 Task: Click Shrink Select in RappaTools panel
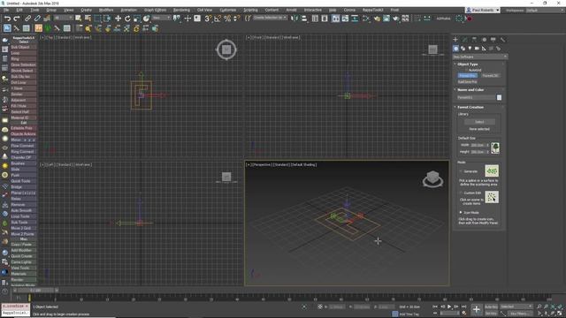coord(24,71)
